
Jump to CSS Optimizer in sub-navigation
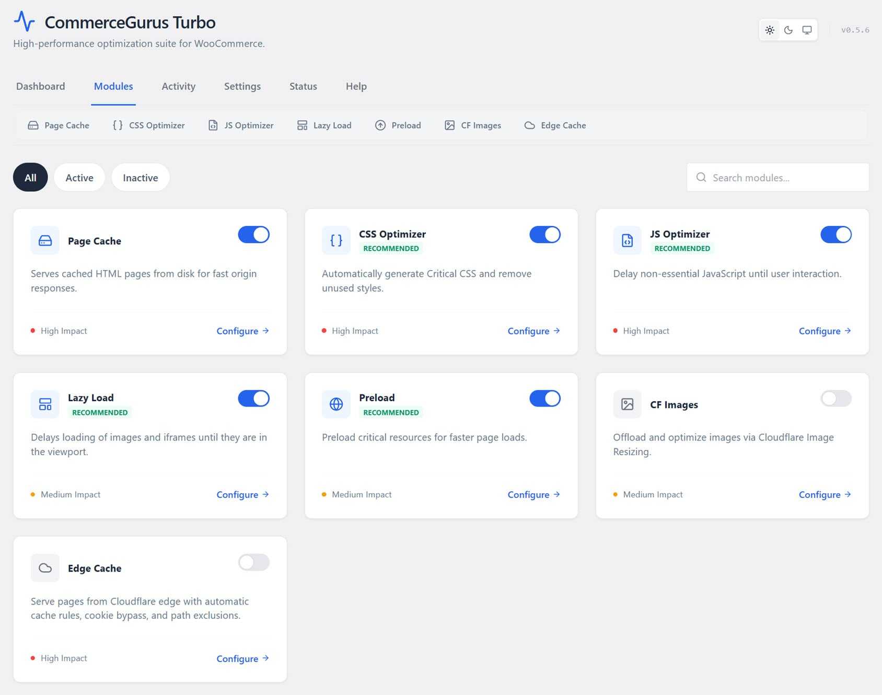click(x=149, y=125)
